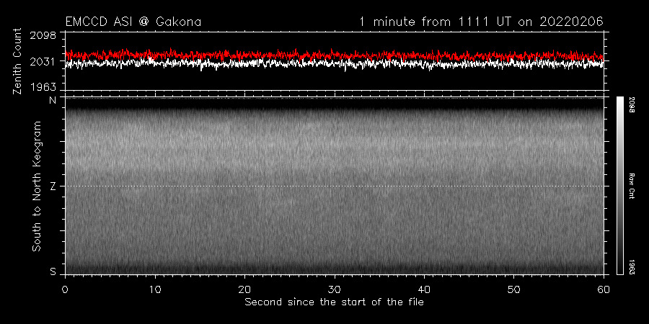Click the 40 second tick label

[x=424, y=289]
